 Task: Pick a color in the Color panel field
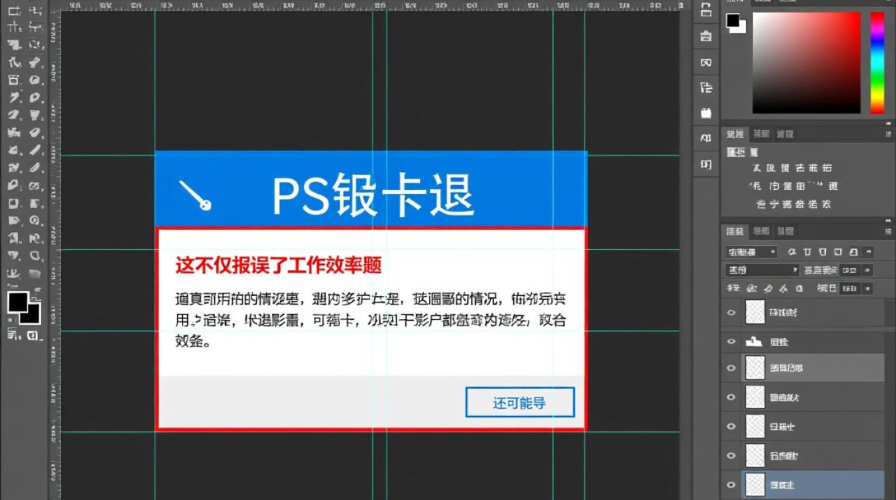point(807,63)
